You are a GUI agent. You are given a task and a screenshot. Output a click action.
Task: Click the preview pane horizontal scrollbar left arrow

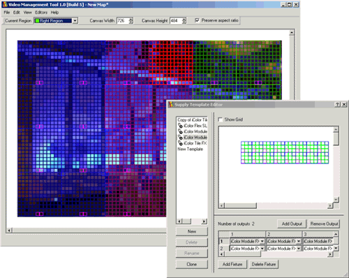point(221,205)
